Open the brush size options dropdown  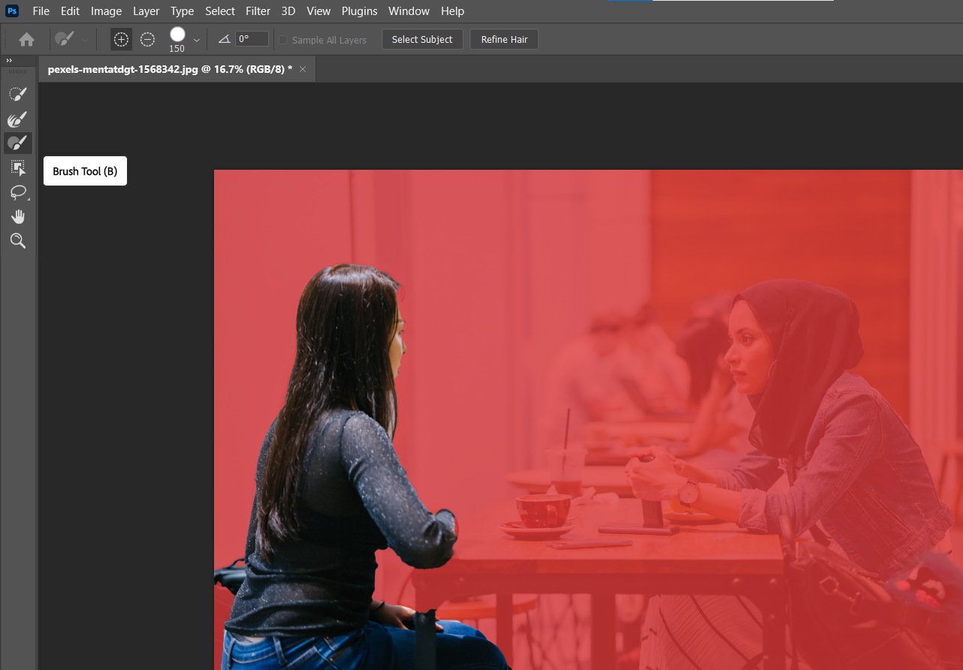click(197, 40)
